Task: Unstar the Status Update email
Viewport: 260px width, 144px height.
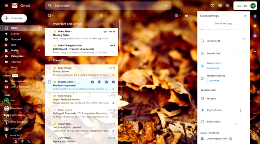Action: (x=113, y=75)
